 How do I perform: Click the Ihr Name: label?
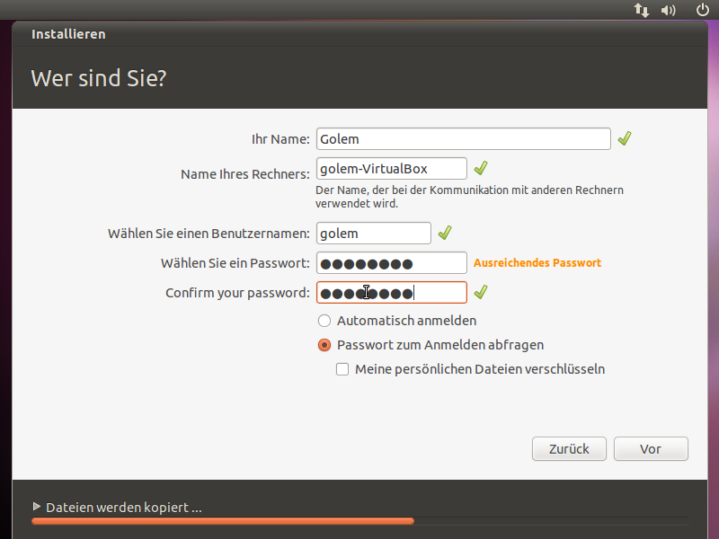pyautogui.click(x=280, y=139)
